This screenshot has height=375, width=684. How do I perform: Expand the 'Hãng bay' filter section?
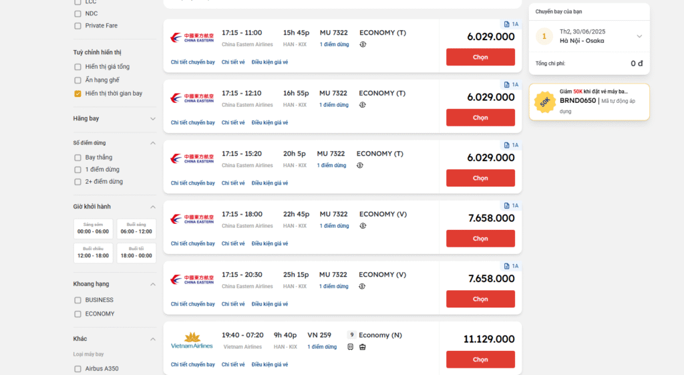(x=152, y=119)
